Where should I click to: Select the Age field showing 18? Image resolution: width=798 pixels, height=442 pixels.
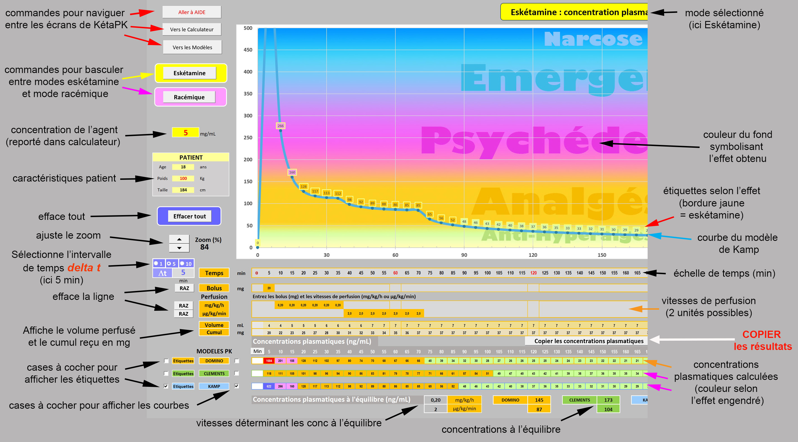[x=183, y=167]
